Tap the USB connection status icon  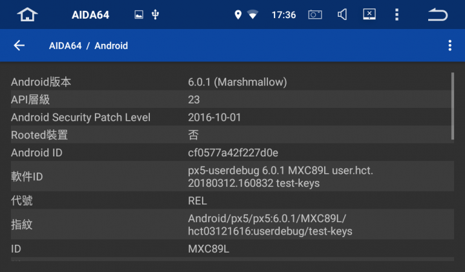coord(155,14)
